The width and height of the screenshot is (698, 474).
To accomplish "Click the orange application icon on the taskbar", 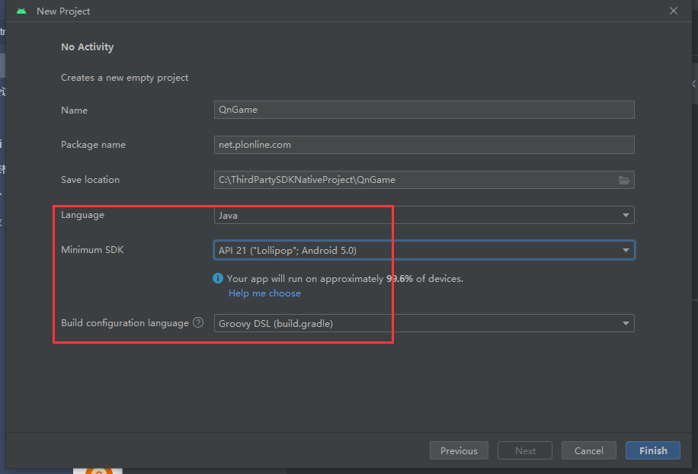I will [98, 470].
